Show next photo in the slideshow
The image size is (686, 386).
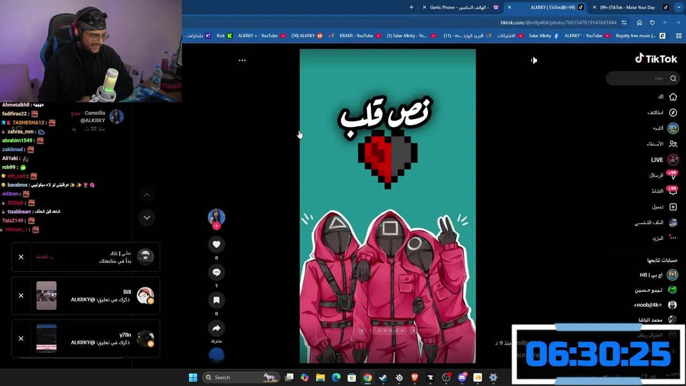pyautogui.click(x=413, y=331)
